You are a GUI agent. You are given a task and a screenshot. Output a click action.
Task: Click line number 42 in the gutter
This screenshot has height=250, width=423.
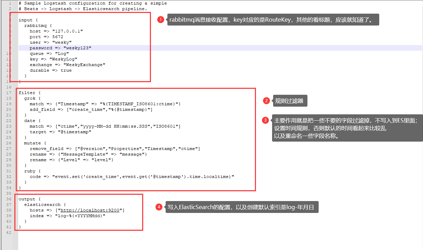tap(9, 233)
